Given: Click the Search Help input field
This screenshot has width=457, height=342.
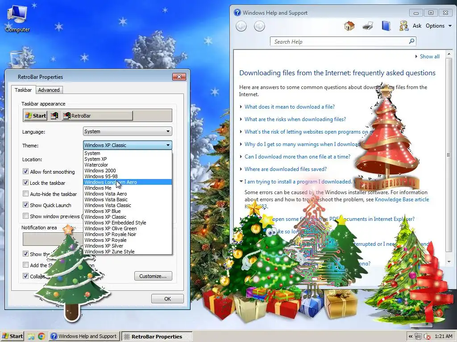Looking at the screenshot, I should pyautogui.click(x=340, y=41).
